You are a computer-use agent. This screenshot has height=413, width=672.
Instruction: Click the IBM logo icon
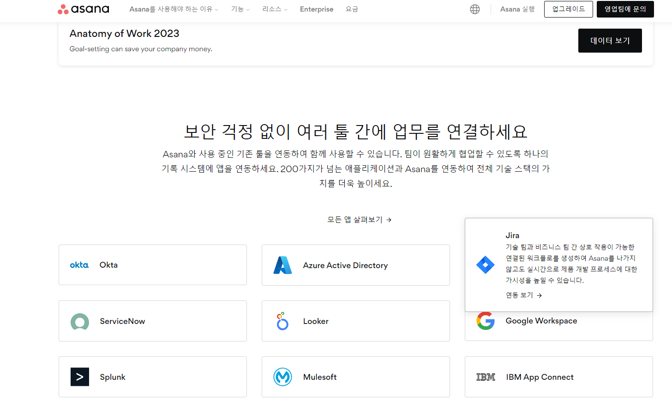tap(486, 377)
